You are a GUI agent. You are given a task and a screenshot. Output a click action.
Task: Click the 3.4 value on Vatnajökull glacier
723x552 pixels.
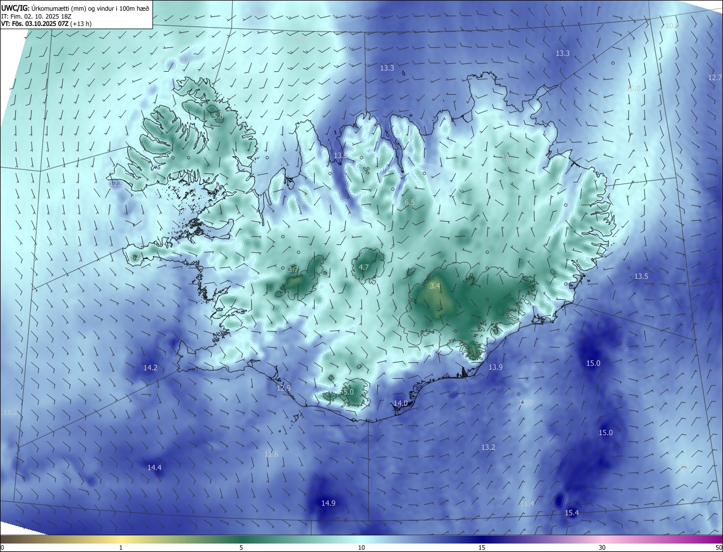435,286
